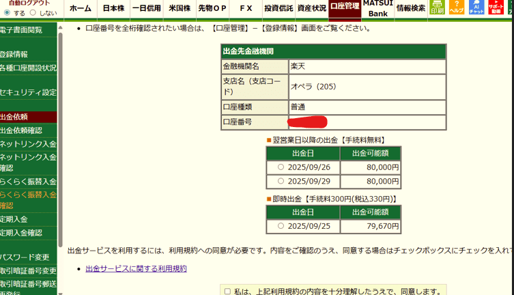Click the オペラ（205） branch cell
The height and width of the screenshot is (295, 514).
tap(367, 87)
